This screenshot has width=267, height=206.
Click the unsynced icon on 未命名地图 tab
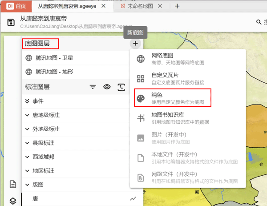(123, 6)
